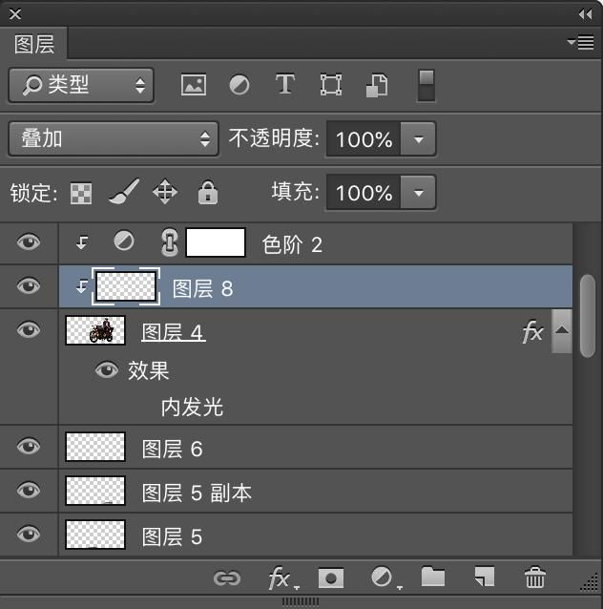Filter layers by pixel image type
The image size is (603, 609).
pyautogui.click(x=194, y=85)
